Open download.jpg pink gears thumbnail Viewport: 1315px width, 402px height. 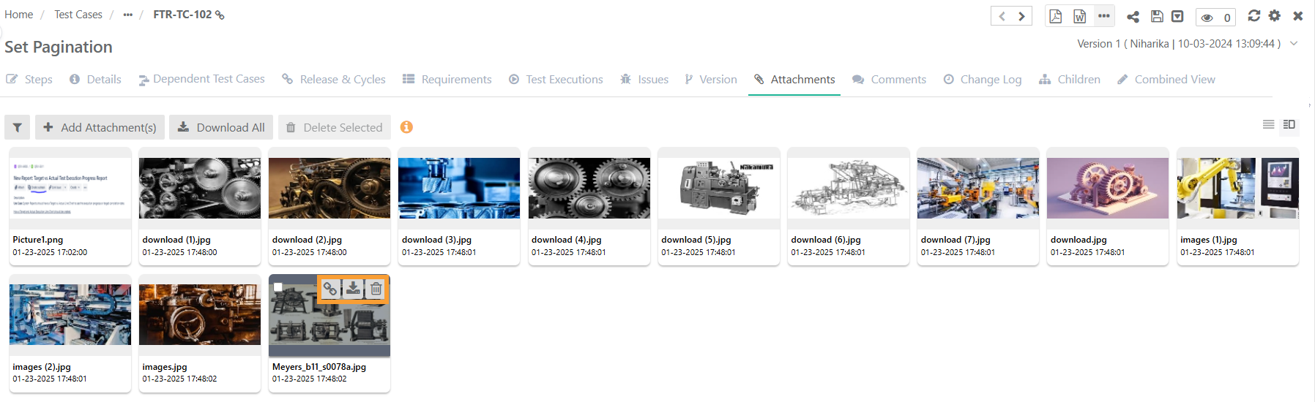[x=1108, y=188]
